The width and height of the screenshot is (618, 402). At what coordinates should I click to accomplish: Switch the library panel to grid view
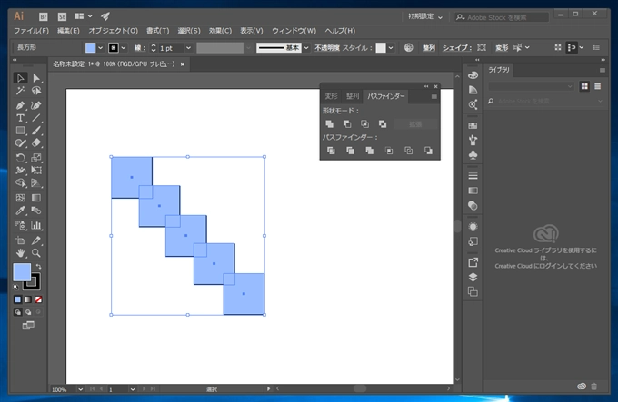coord(584,86)
